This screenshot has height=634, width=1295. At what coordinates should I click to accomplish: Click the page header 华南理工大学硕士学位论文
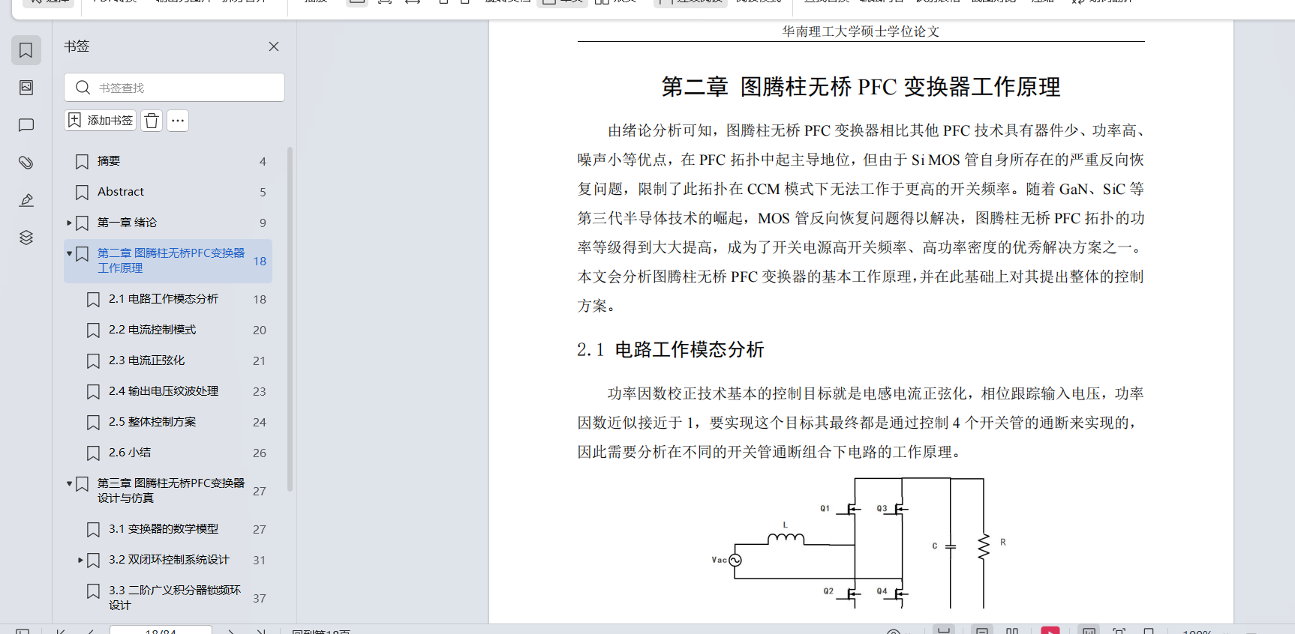pos(861,31)
